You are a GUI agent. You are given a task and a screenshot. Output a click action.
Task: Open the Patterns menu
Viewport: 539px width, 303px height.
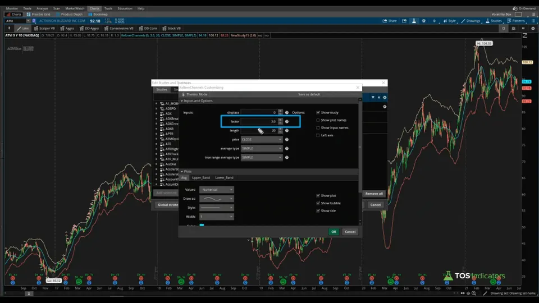516,21
